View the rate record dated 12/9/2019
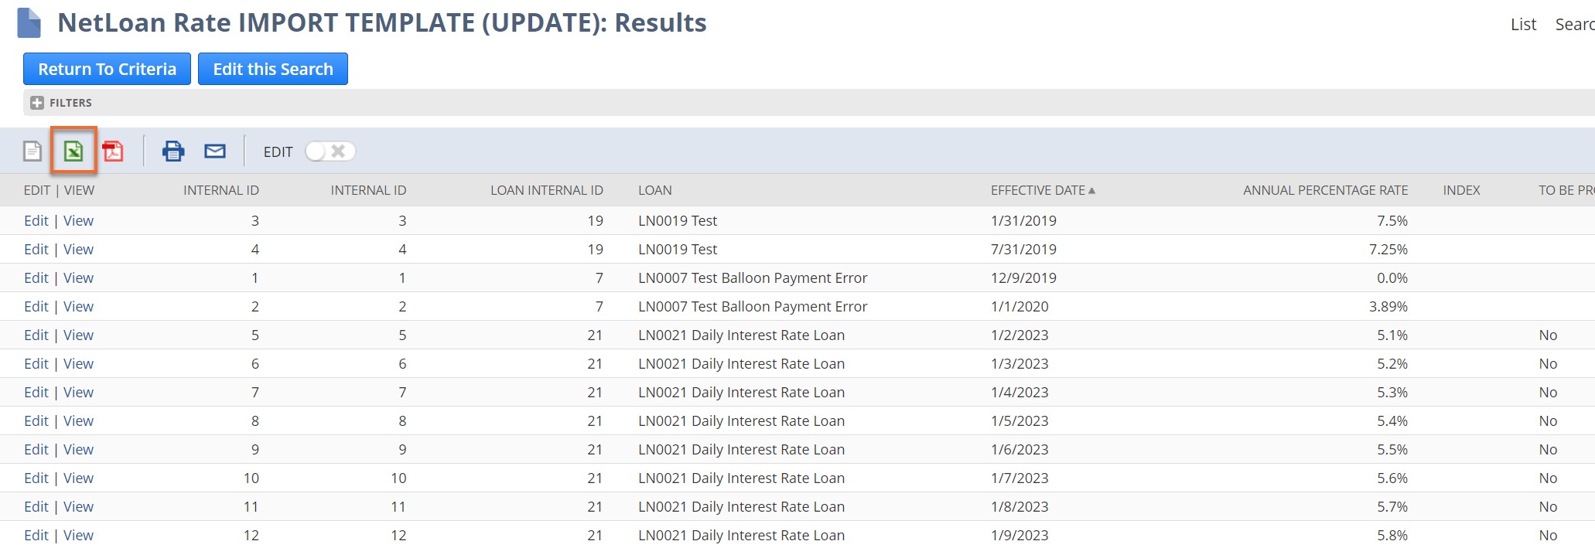Viewport: 1595px width, 548px height. click(78, 278)
